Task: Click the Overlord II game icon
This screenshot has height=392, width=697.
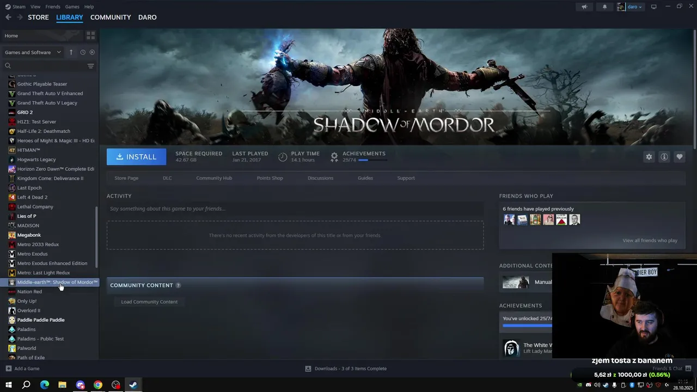Action: pos(12,310)
